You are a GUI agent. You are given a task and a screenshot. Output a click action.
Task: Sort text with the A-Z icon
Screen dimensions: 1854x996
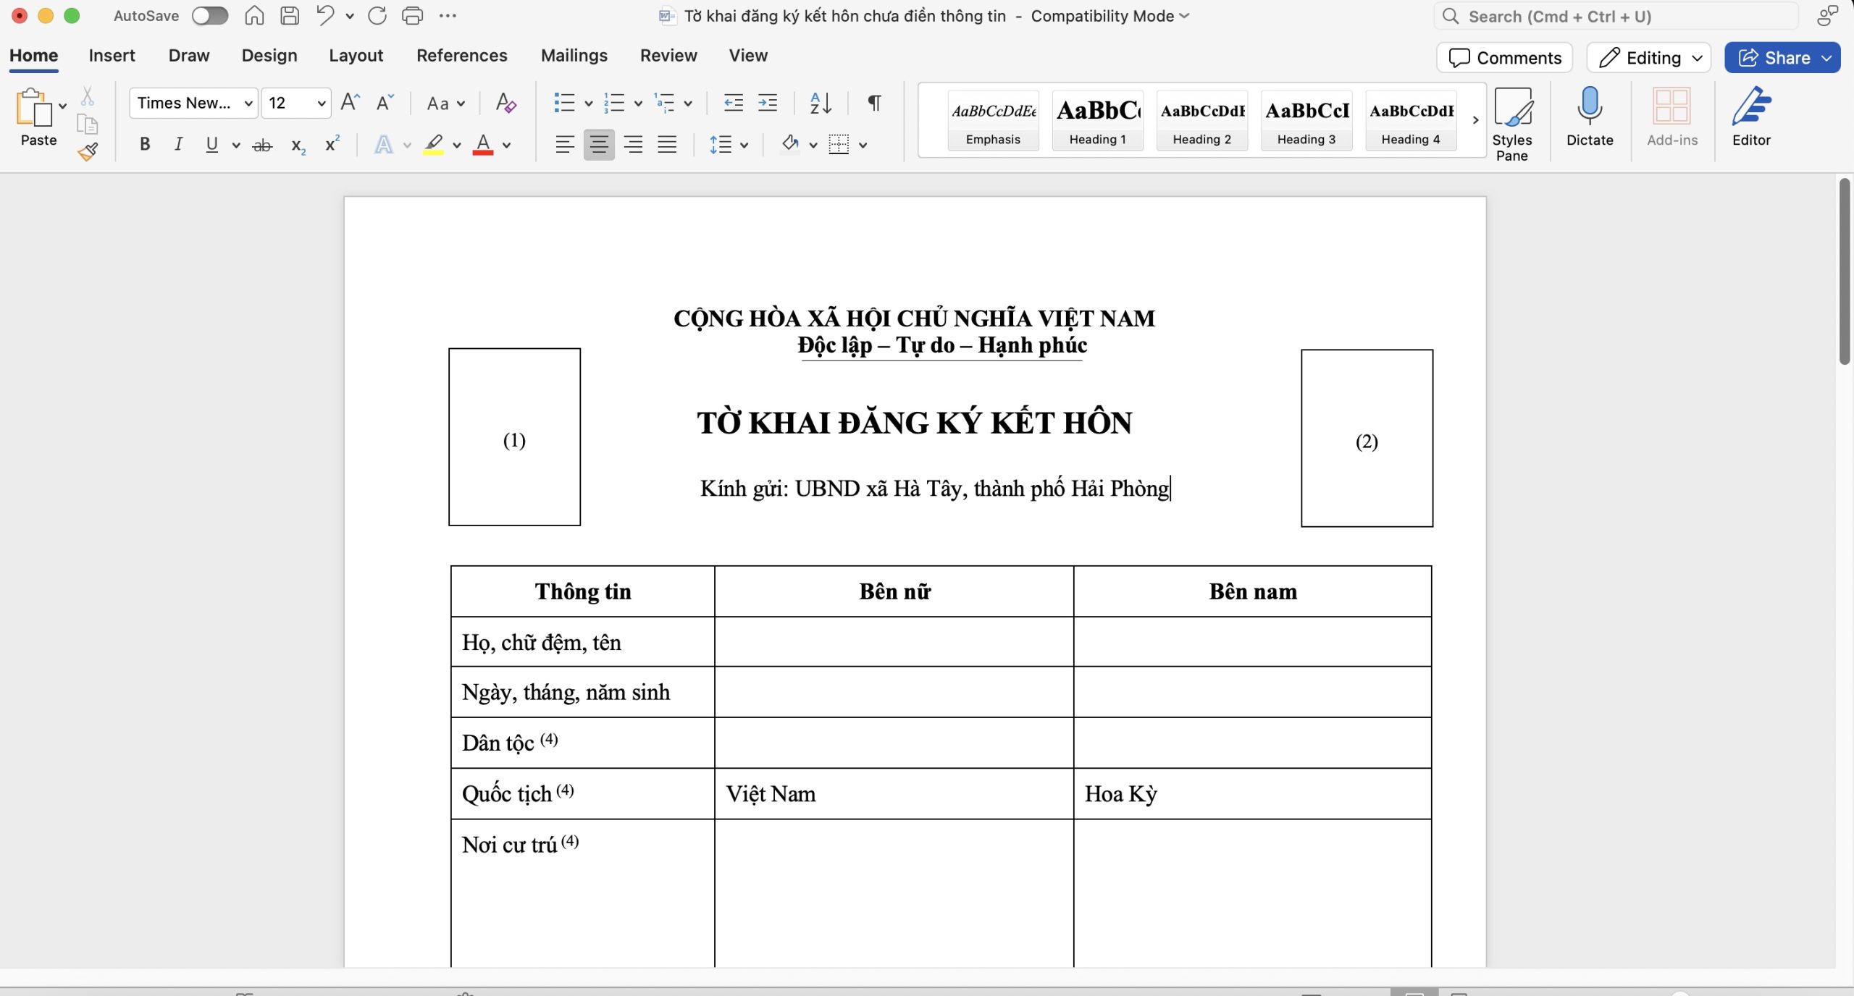click(821, 103)
